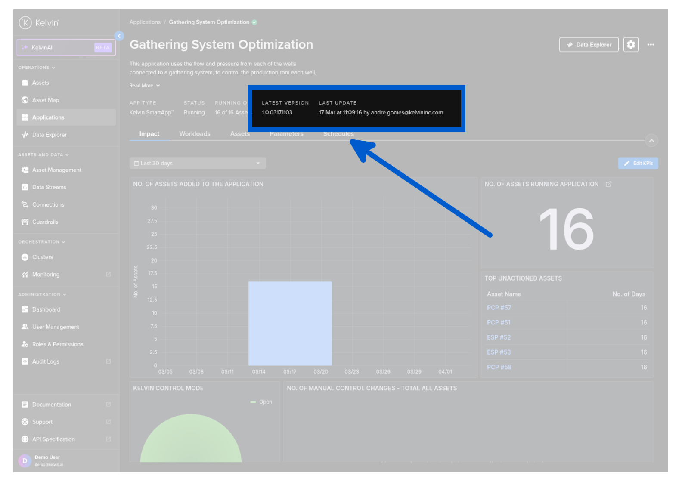Collapse the header details with the chevron button

click(651, 141)
